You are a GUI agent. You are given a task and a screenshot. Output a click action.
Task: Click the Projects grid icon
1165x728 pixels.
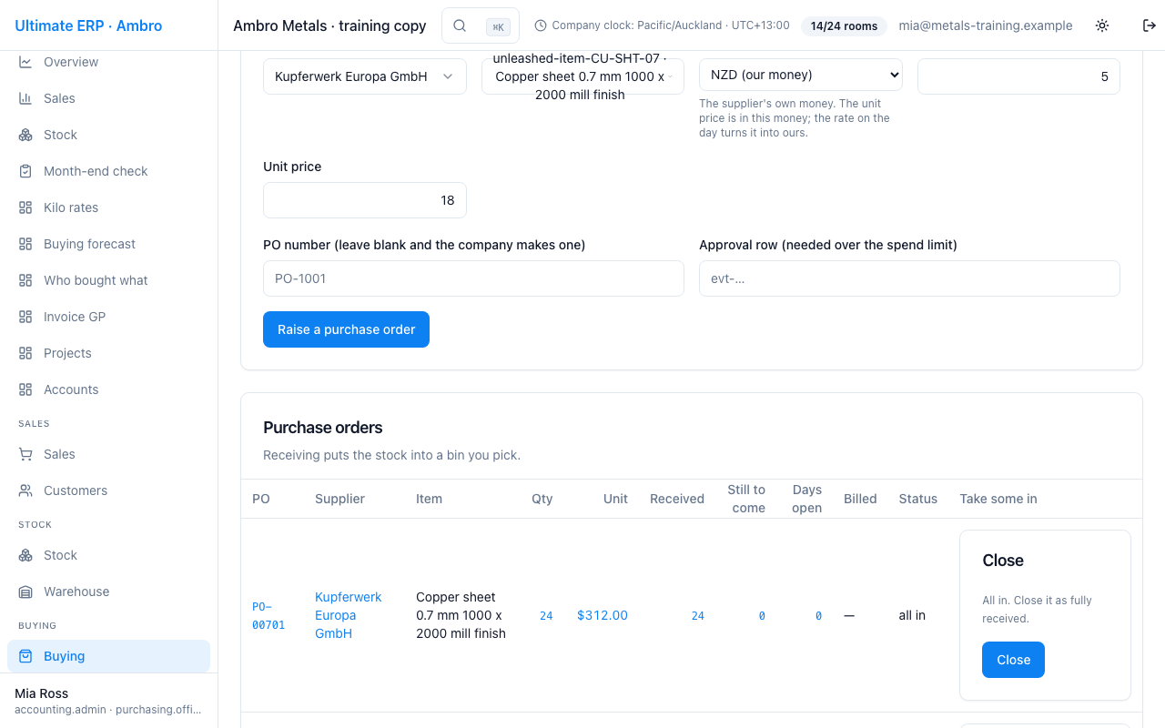(25, 353)
